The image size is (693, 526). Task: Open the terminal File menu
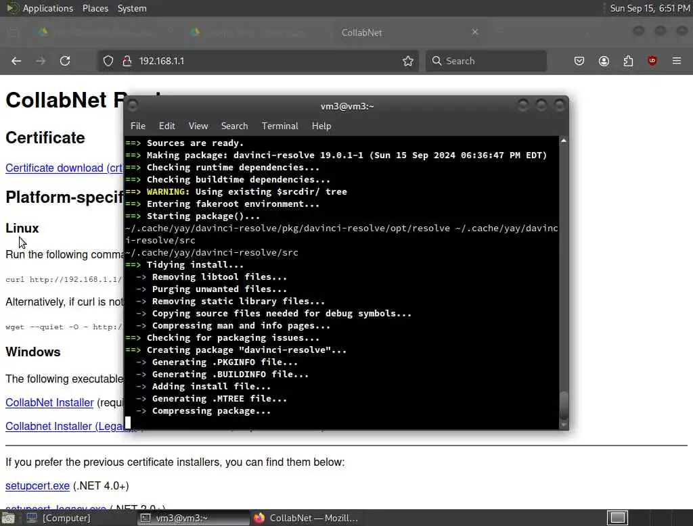pos(138,126)
